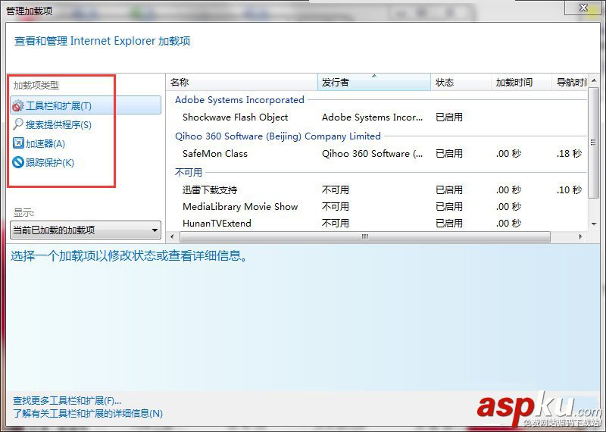Click publisher cell Qihoo 360 Software (...
The width and height of the screenshot is (606, 432).
click(372, 154)
